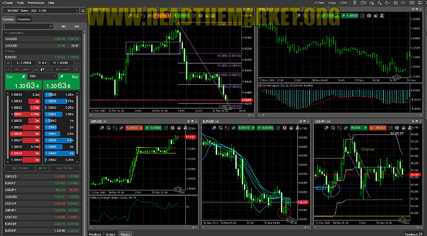Click the SELL LIMIT button
Viewport: 427px width, 236px height.
[21, 69]
